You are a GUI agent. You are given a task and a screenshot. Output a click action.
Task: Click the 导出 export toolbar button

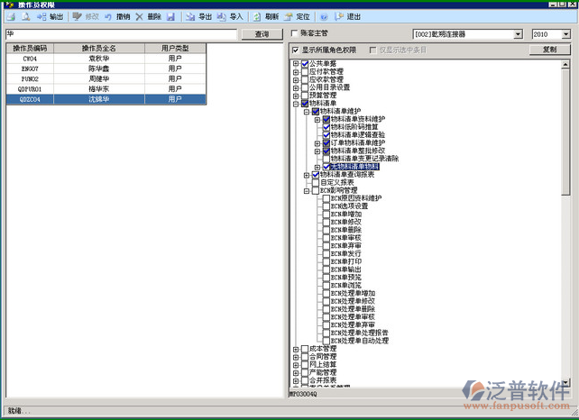coord(199,17)
